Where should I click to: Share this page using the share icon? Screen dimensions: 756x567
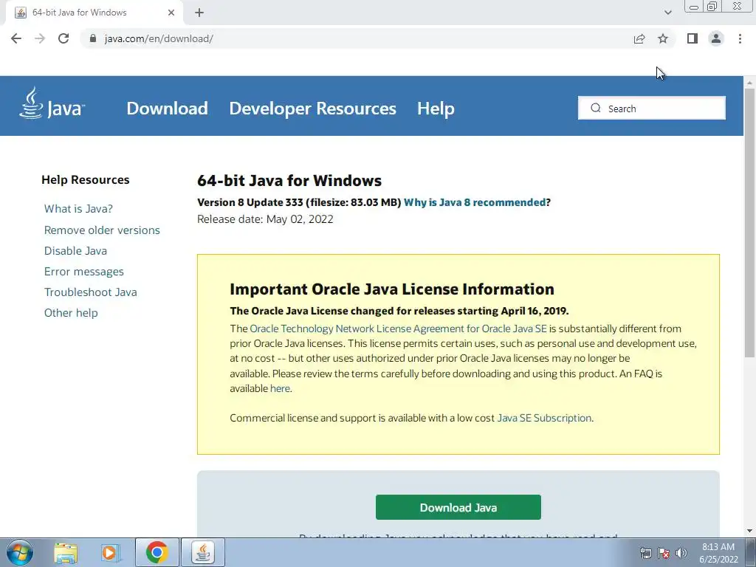(639, 38)
